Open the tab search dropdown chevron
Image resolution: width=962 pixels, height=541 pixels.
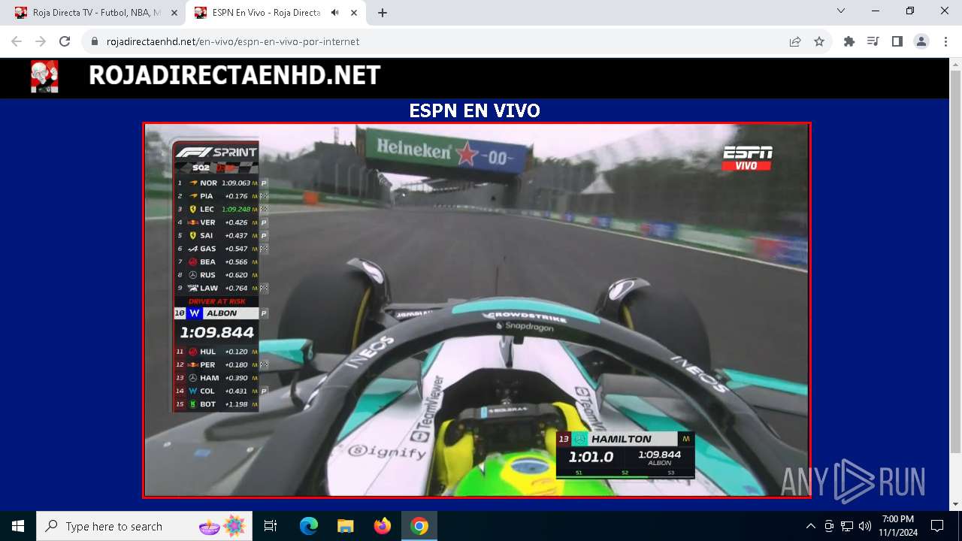click(x=841, y=11)
